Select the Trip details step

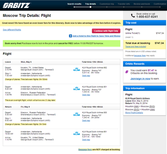click(91, 4)
